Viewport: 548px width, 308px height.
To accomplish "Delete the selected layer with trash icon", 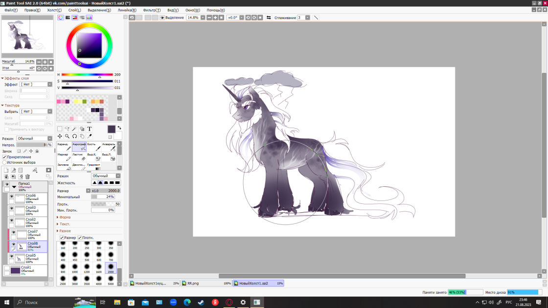I will (x=27, y=176).
